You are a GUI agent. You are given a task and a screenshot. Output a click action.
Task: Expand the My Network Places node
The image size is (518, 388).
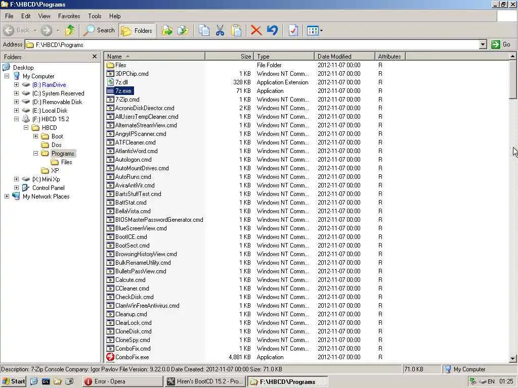tap(7, 197)
